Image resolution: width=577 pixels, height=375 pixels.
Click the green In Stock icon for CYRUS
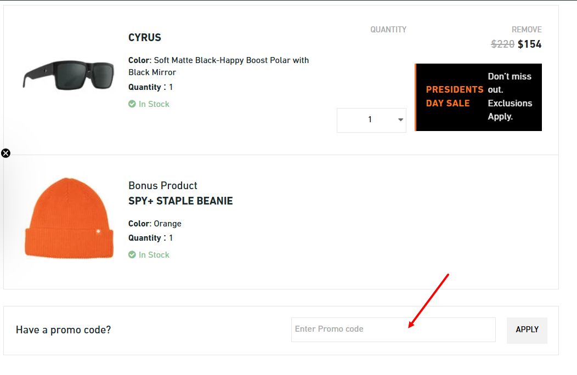(132, 104)
